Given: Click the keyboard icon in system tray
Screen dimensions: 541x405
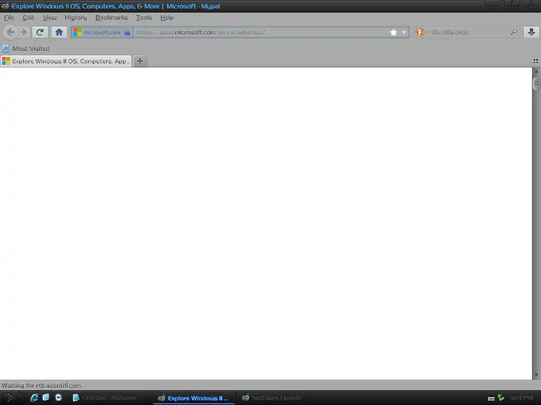Looking at the screenshot, I should (491, 399).
